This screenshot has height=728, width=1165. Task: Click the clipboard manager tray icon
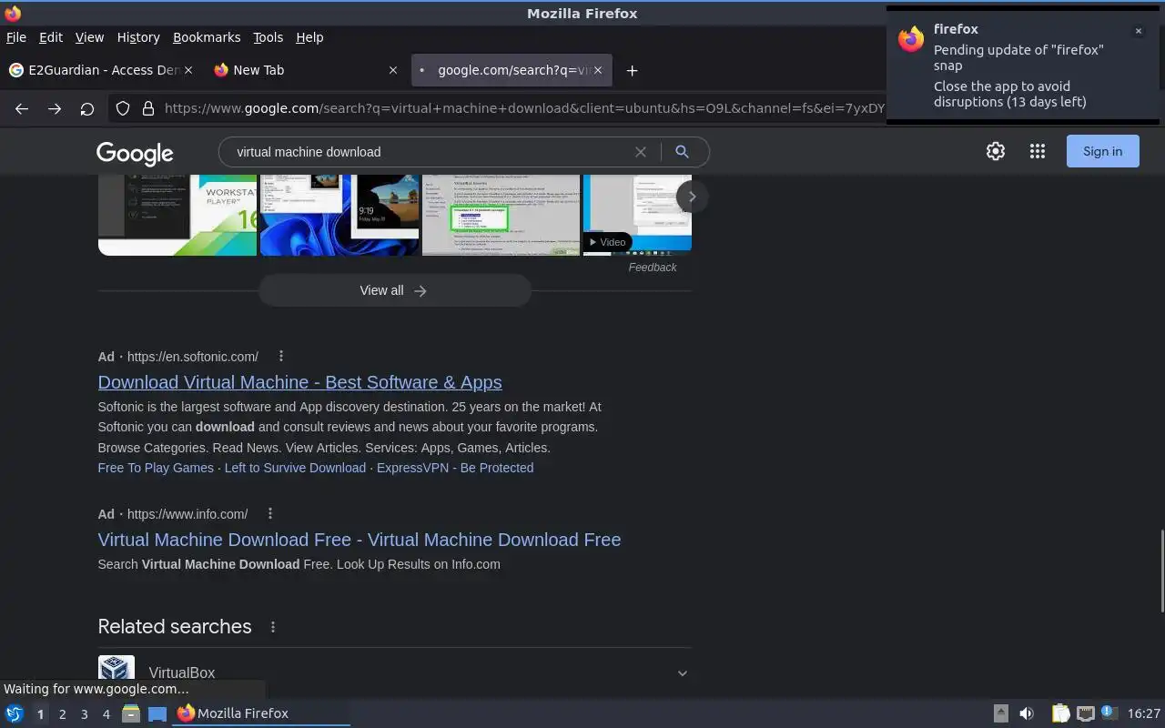pos(1061,713)
